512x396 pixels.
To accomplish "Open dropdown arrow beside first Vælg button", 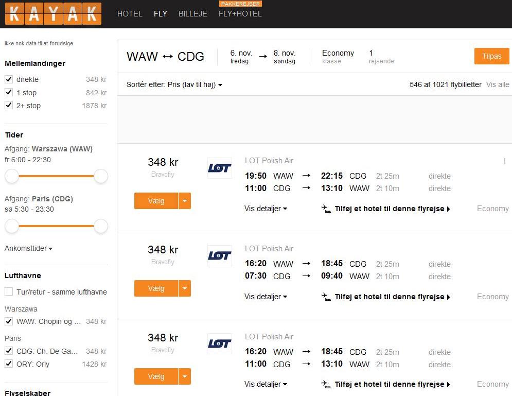I will click(185, 201).
